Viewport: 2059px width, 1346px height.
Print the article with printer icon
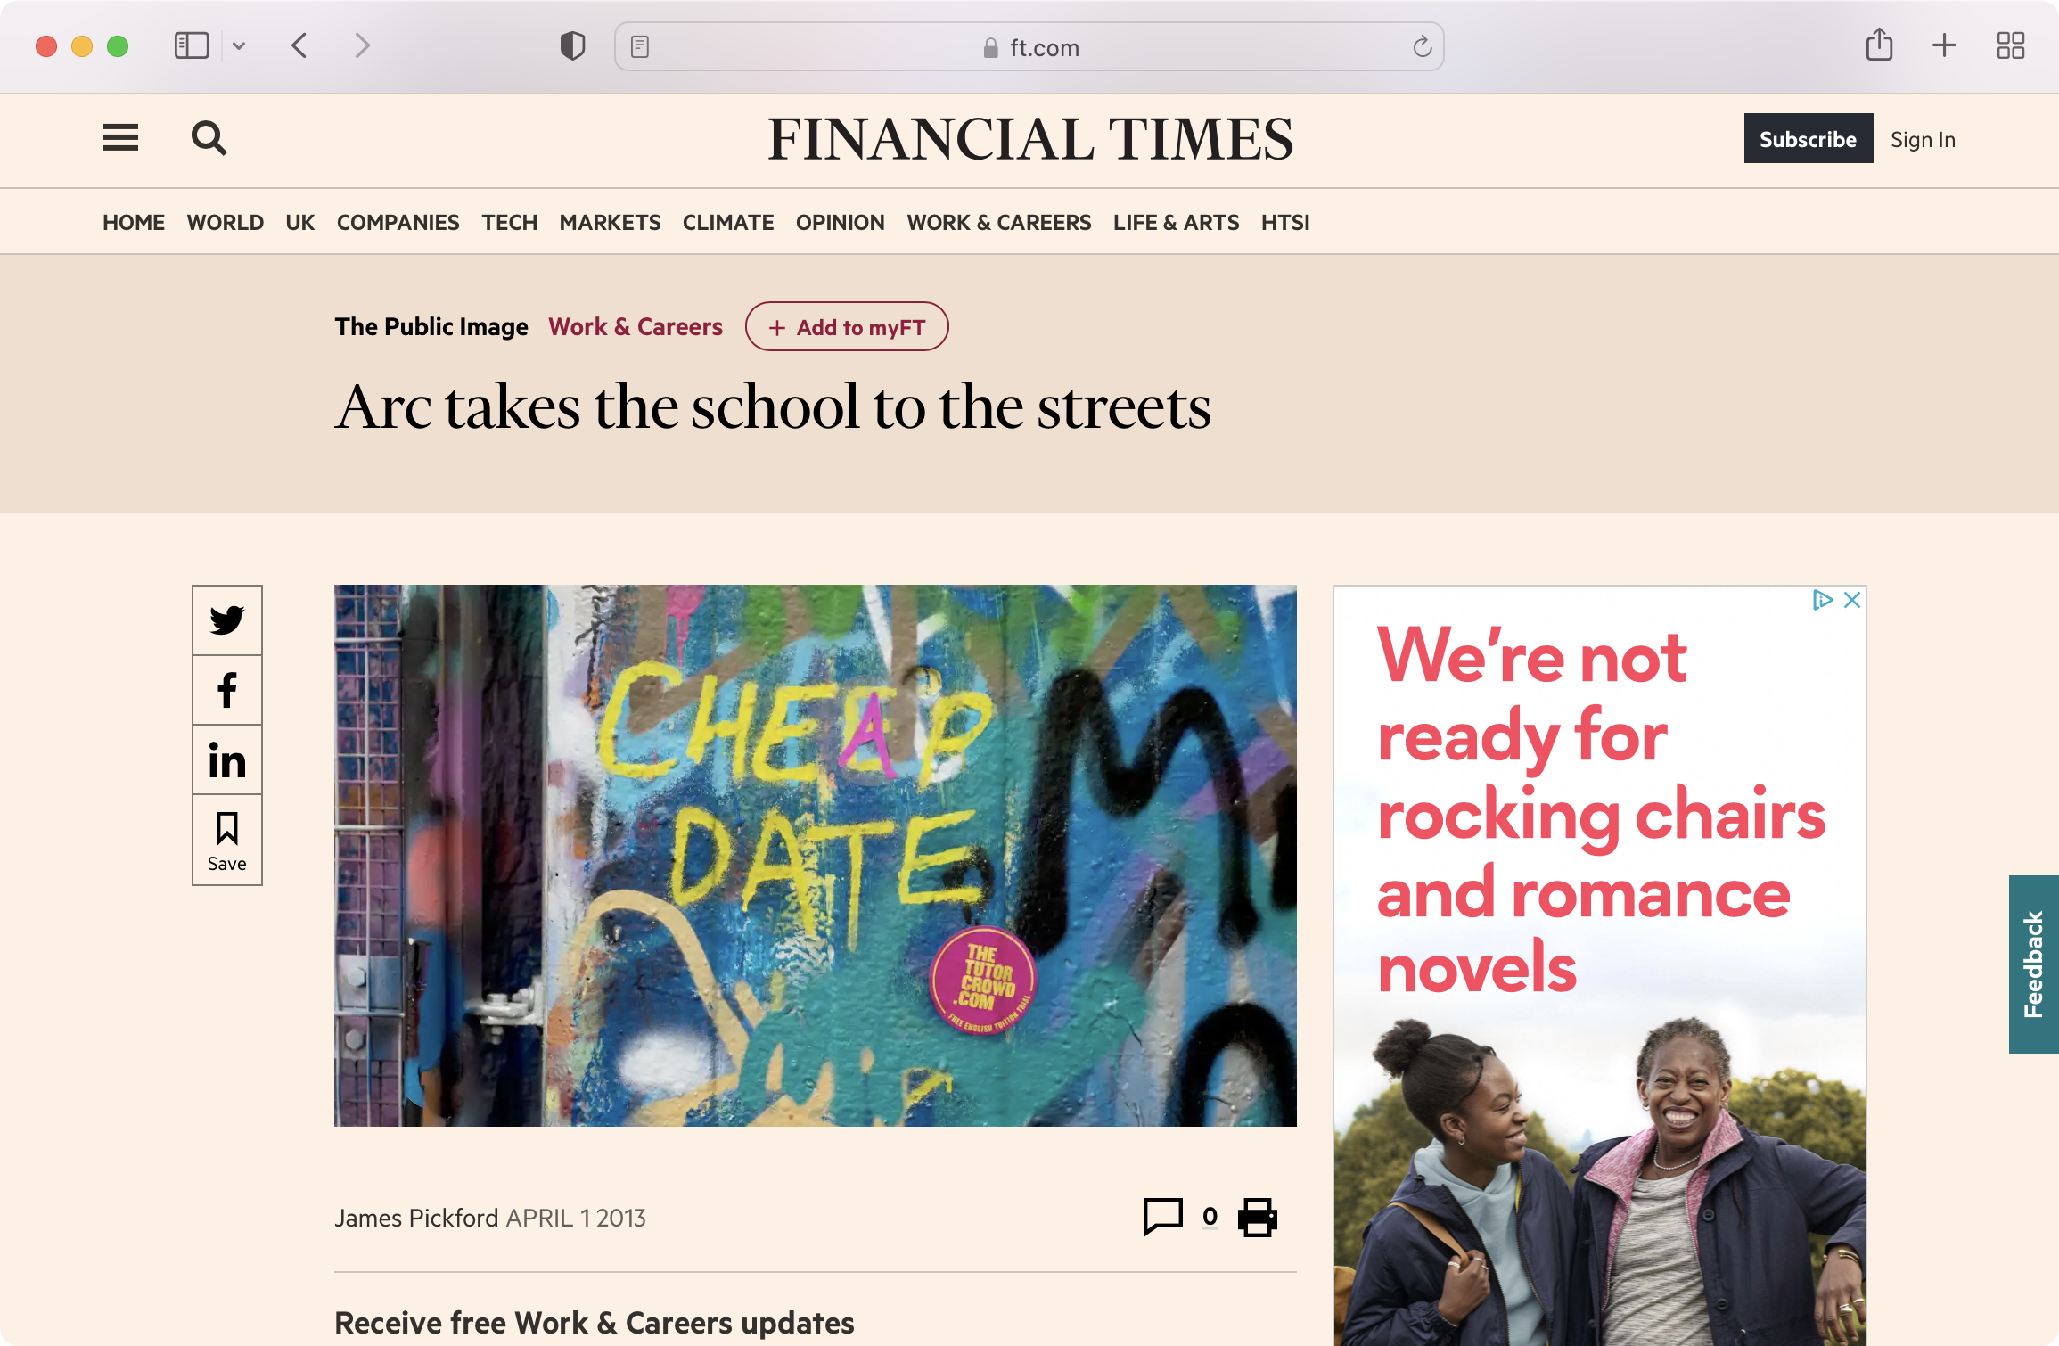pos(1257,1217)
